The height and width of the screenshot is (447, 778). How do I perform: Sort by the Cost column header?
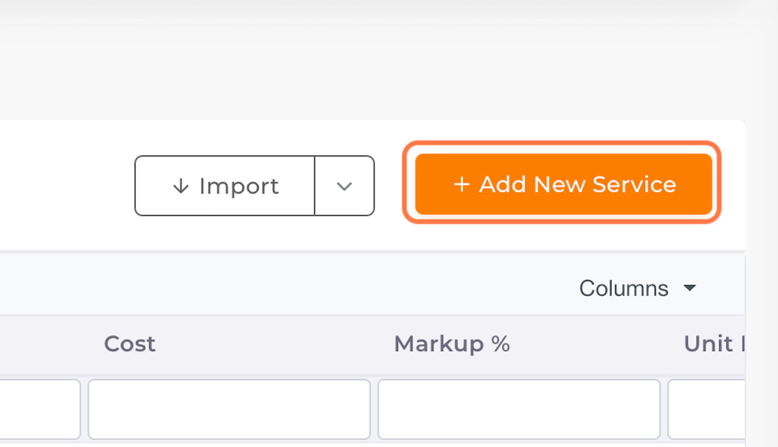pyautogui.click(x=130, y=343)
